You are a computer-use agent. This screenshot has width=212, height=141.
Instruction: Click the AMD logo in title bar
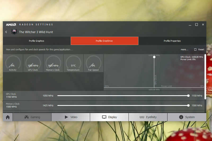click(11, 24)
